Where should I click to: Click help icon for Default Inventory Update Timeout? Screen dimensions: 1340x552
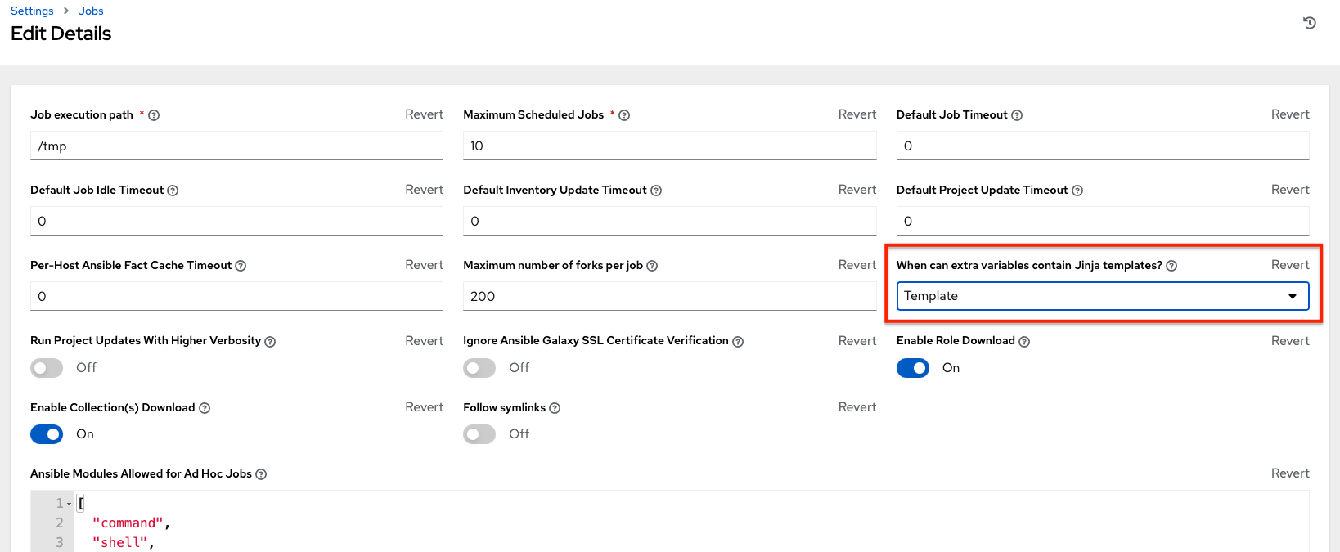pos(656,191)
